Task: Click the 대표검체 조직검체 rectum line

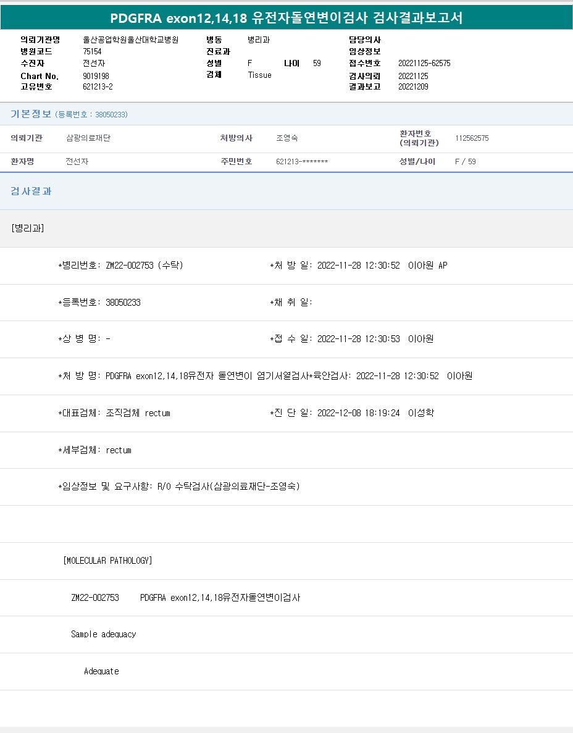Action: pyautogui.click(x=114, y=413)
